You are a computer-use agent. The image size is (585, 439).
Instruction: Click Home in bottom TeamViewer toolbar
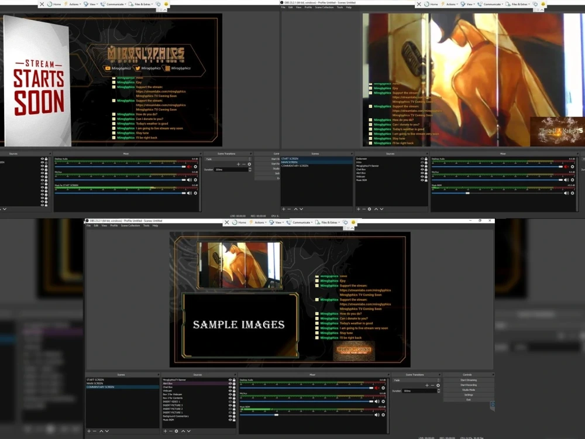coord(239,222)
